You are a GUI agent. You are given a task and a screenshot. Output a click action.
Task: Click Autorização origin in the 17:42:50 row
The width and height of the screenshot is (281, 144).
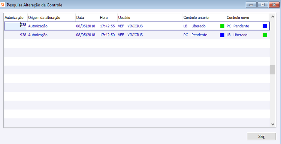click(38, 35)
